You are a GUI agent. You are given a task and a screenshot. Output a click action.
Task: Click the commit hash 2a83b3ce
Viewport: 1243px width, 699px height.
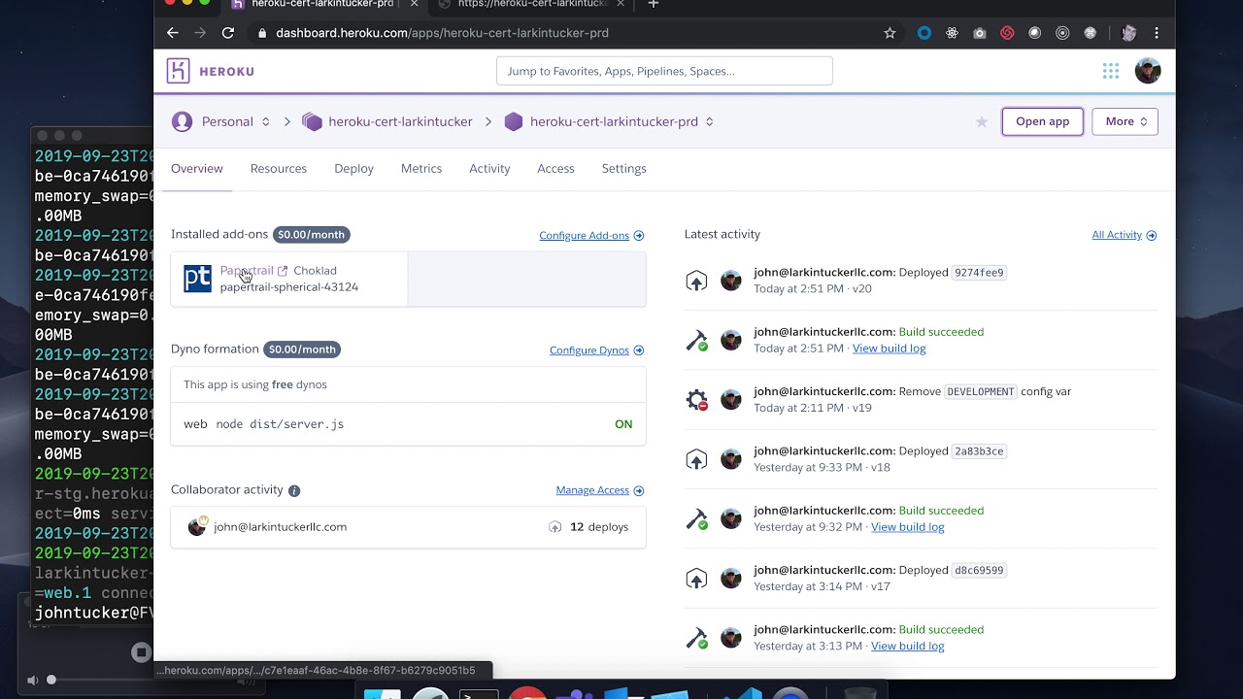click(x=978, y=451)
